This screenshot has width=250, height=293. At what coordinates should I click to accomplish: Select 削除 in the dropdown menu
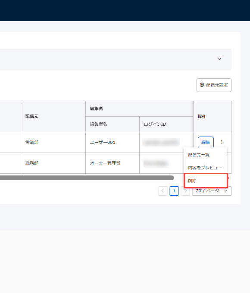(206, 181)
